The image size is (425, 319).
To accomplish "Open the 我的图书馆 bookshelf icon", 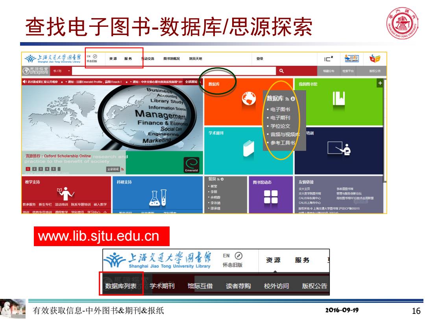I will [x=339, y=98].
